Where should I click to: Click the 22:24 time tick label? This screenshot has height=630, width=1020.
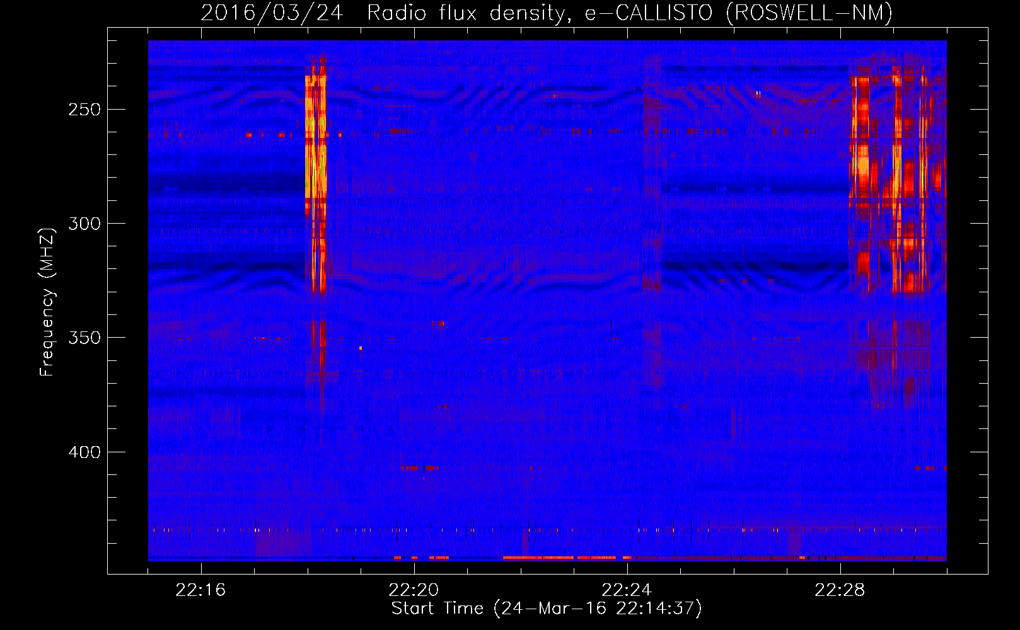coord(627,590)
